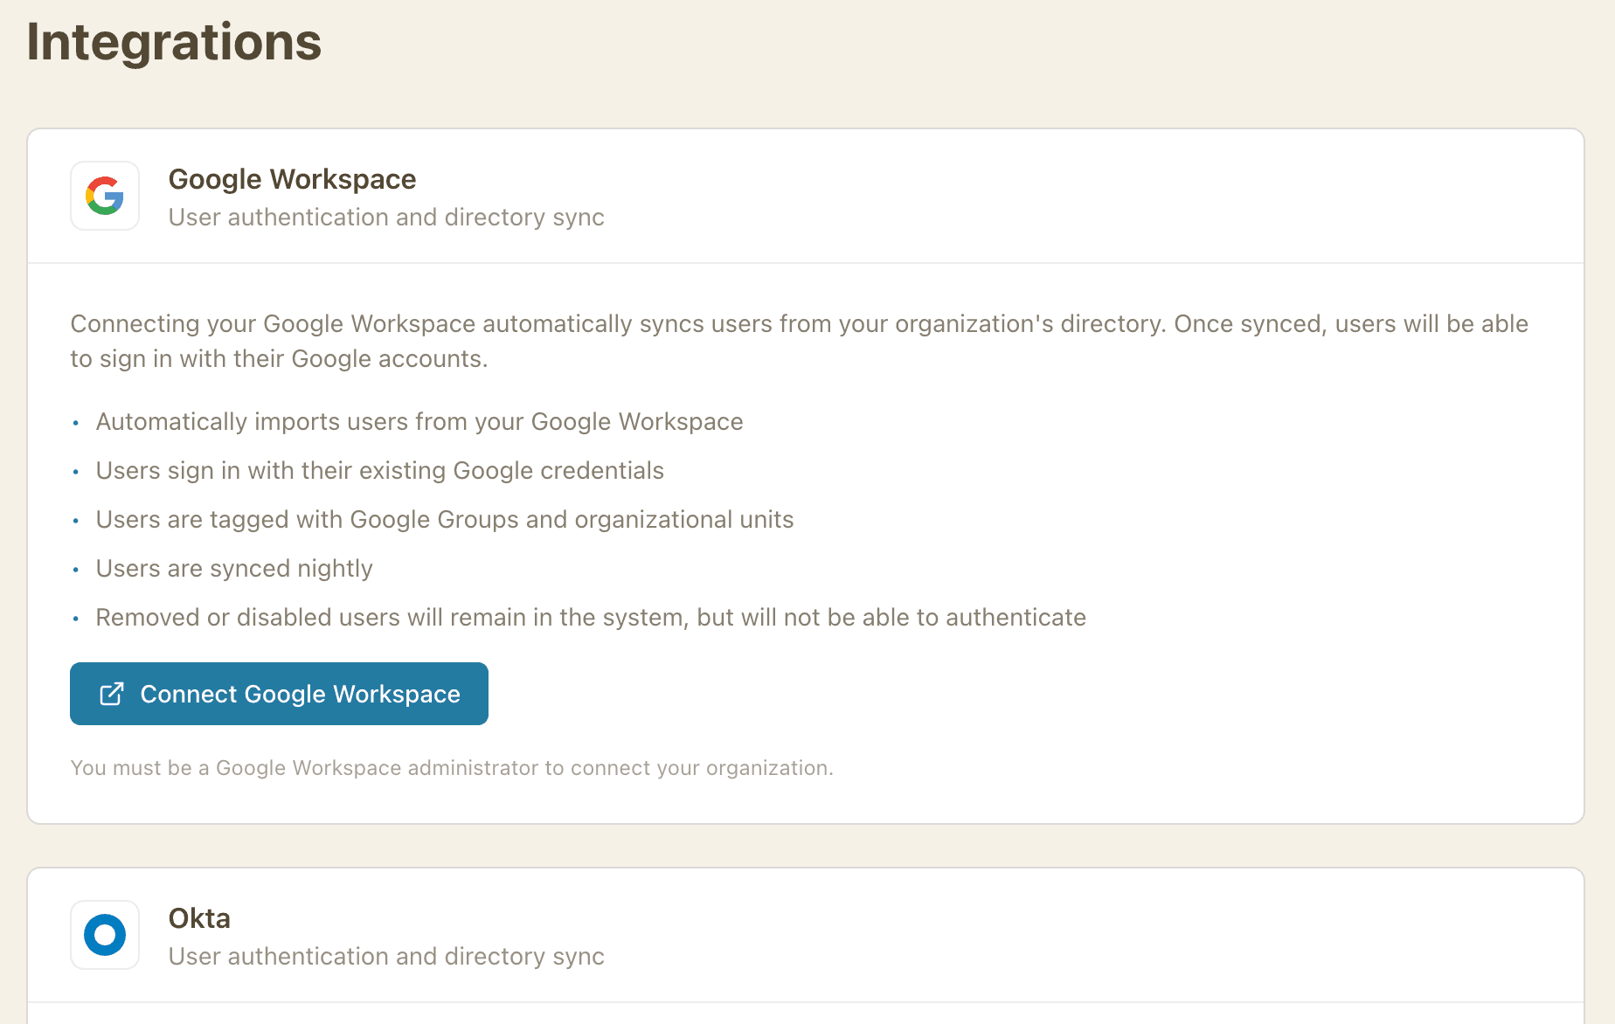
Task: Click the Google Workspace card title
Action: point(292,179)
